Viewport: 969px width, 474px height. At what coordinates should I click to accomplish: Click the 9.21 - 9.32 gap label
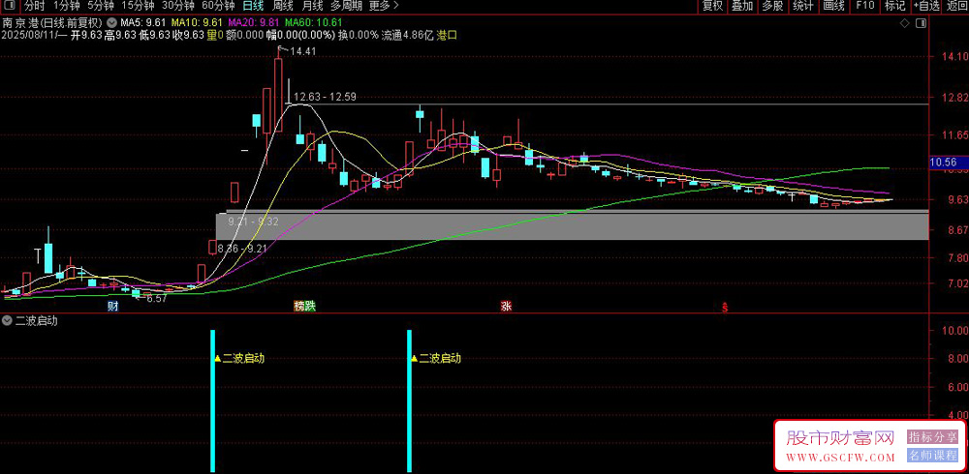(253, 221)
